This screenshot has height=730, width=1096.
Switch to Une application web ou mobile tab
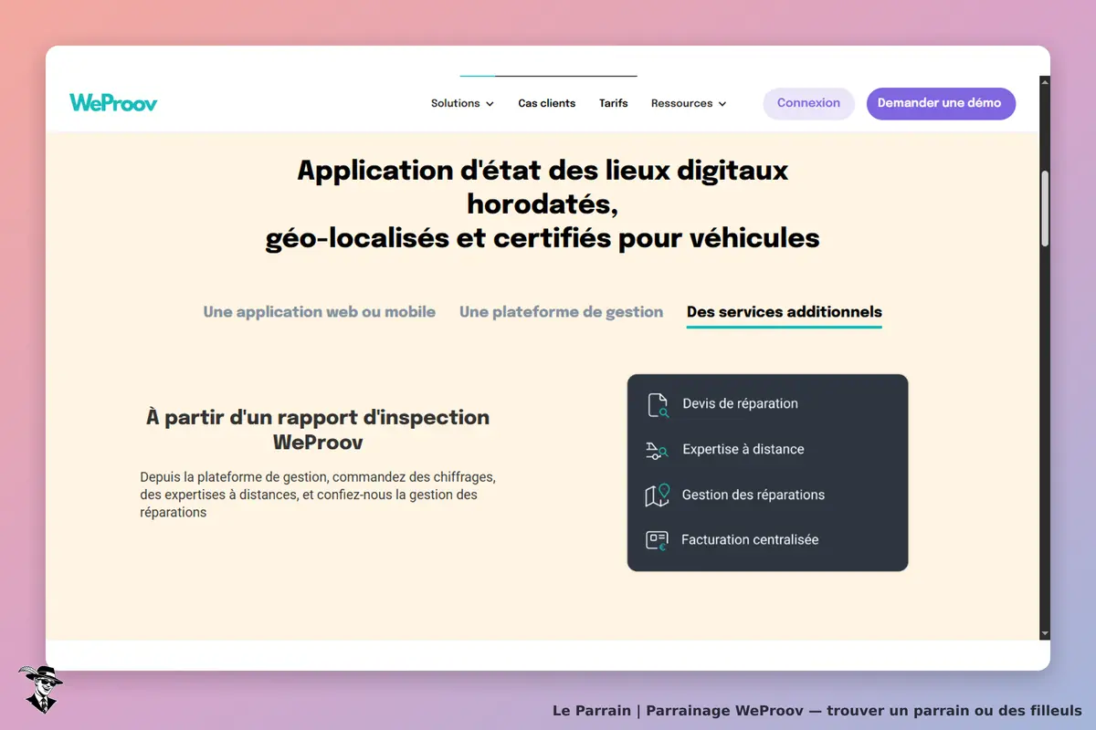(x=320, y=312)
